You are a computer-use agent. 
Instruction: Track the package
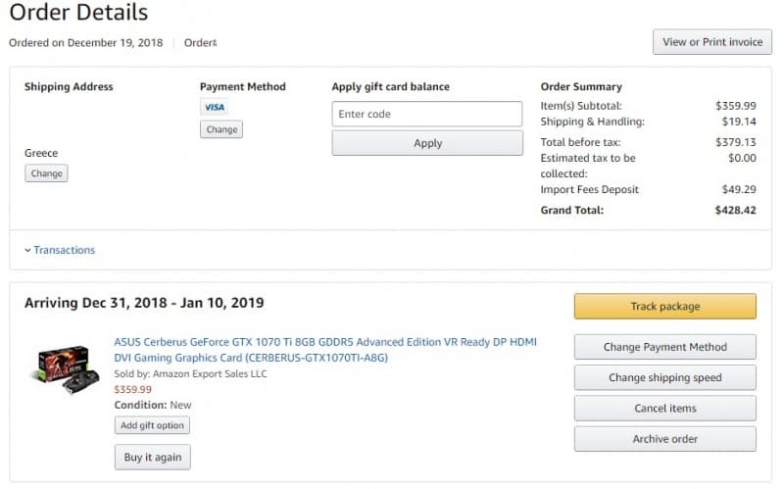665,307
